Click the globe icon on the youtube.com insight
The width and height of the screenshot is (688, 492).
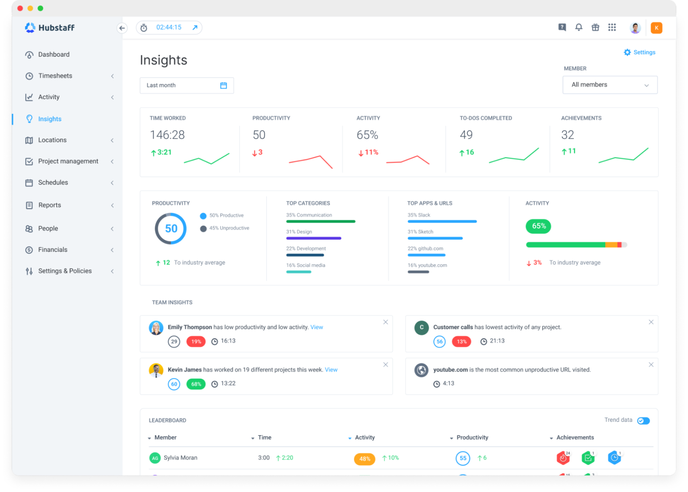tap(421, 370)
